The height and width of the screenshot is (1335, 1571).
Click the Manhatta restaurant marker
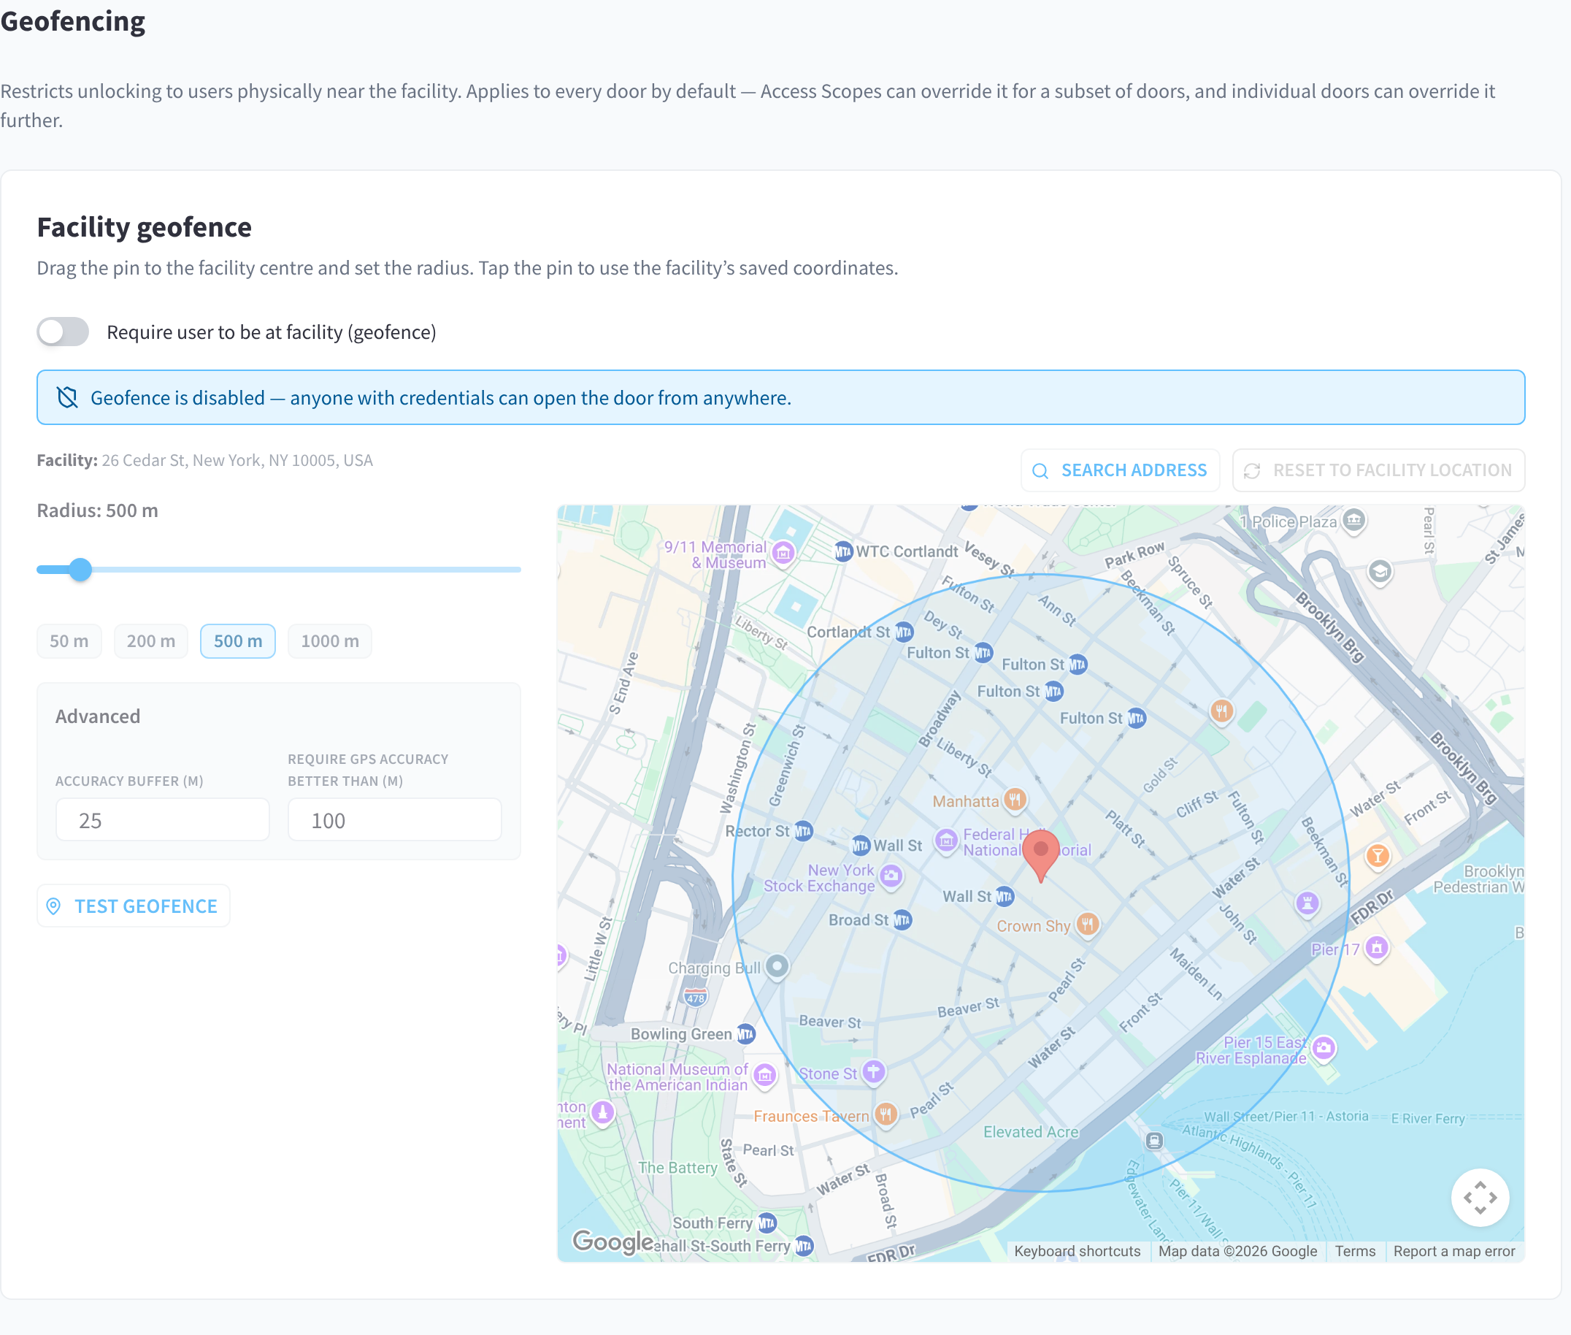point(1015,800)
